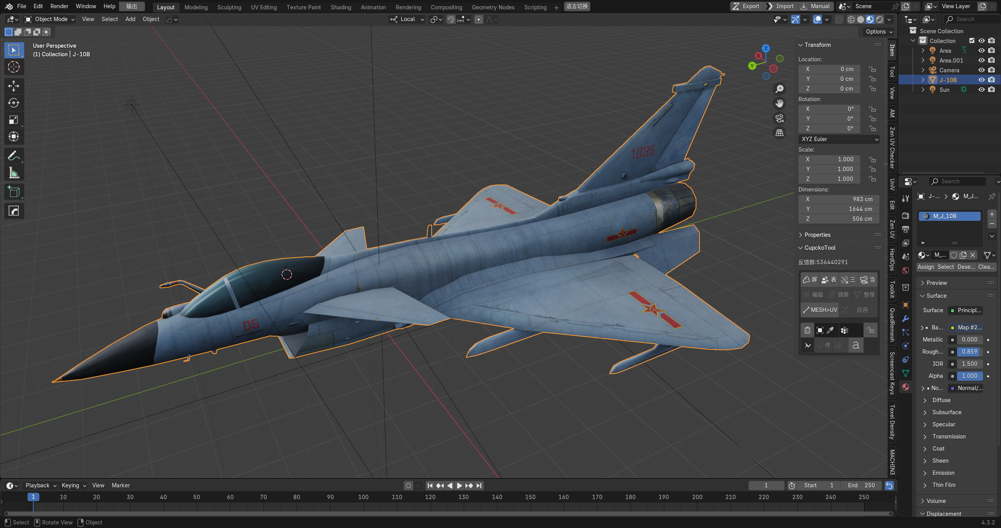Click the trash icon in CupckoTool
1001x528 pixels.
(807, 330)
